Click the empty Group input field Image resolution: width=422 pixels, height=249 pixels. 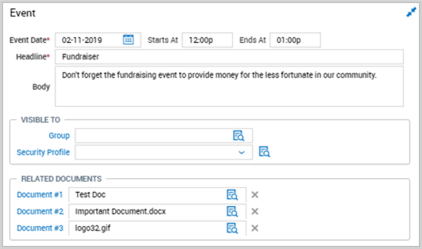pos(164,136)
